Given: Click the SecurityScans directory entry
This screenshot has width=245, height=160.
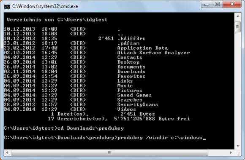Looking at the screenshot, I should 138,104.
